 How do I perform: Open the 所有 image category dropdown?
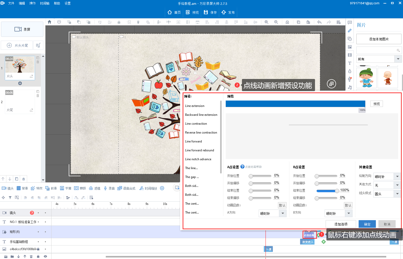click(x=379, y=59)
